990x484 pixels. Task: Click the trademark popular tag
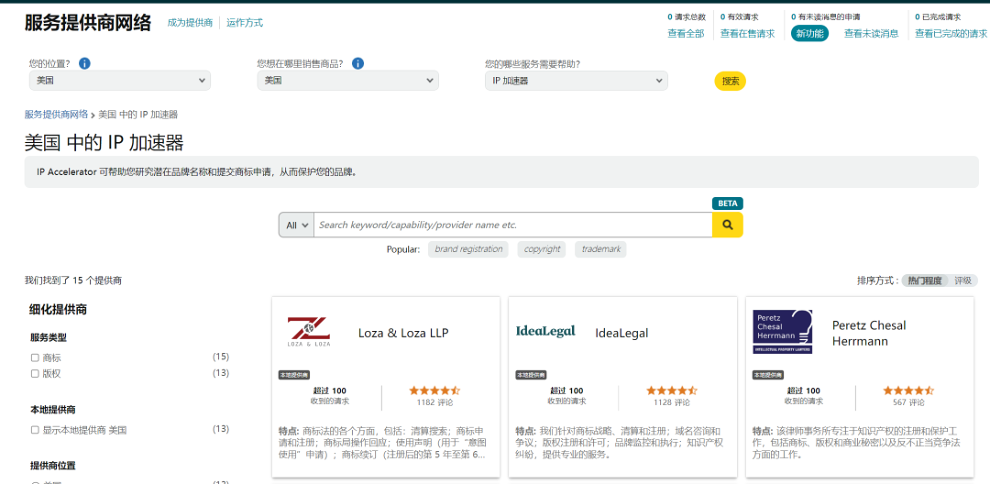click(x=600, y=249)
